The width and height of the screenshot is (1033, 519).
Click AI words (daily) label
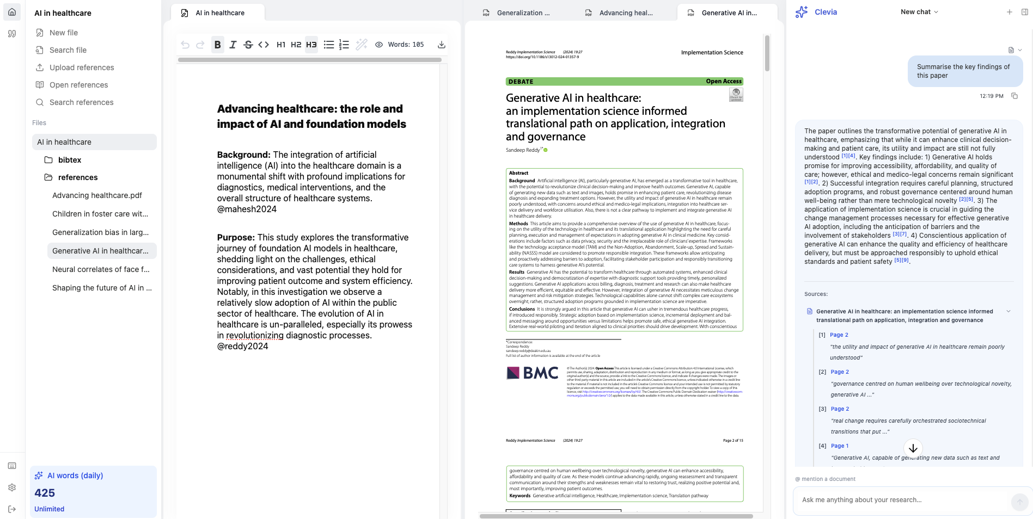[75, 475]
